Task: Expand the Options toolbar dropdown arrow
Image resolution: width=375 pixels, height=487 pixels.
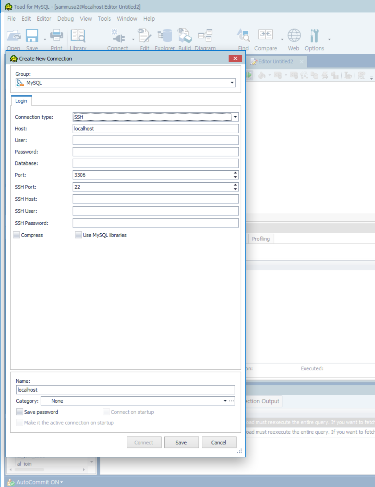Action: click(x=329, y=40)
